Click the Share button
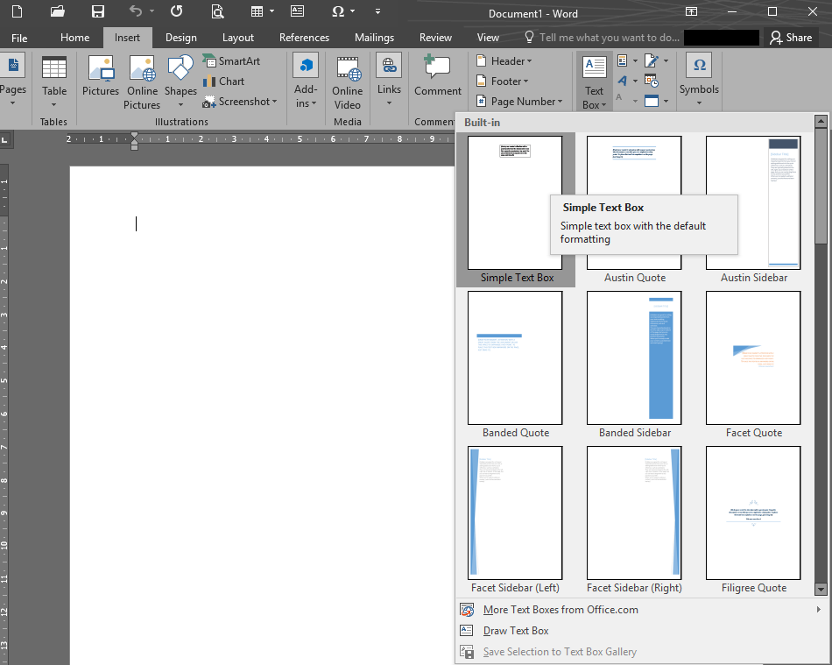This screenshot has width=832, height=665. [x=791, y=38]
